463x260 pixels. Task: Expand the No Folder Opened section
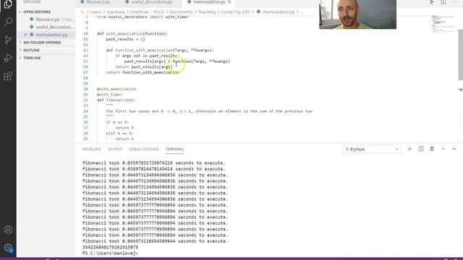pos(46,43)
